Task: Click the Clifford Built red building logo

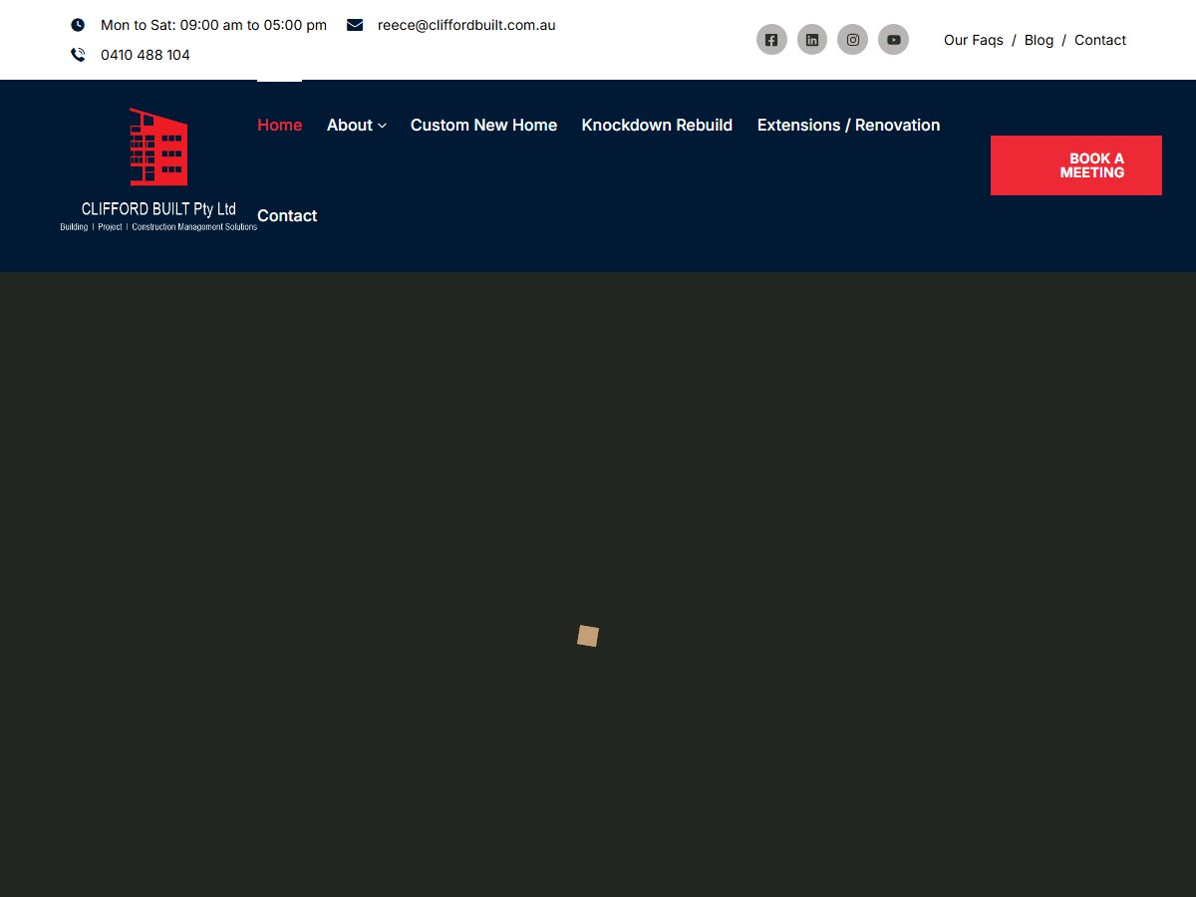Action: [x=158, y=169]
